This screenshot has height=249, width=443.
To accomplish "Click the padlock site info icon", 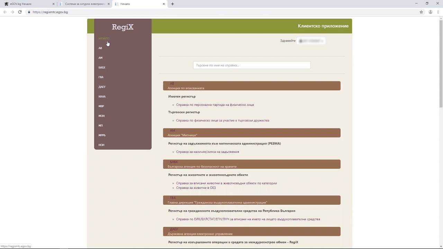I will pos(29,12).
